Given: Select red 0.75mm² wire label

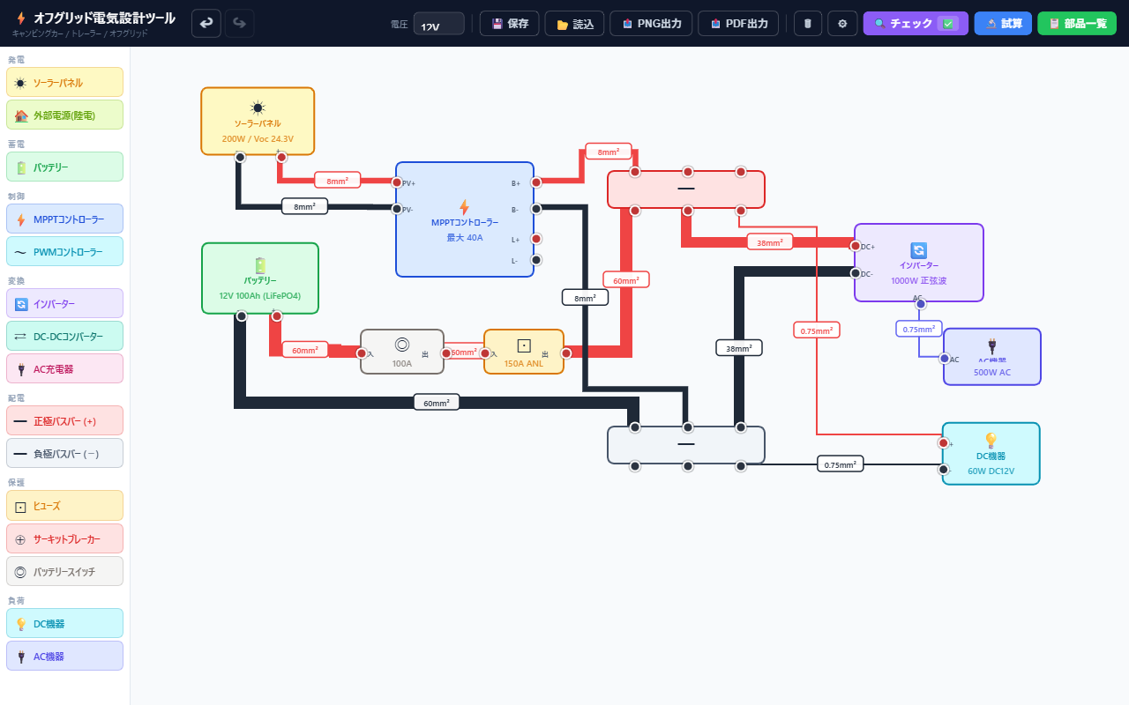Looking at the screenshot, I should click(817, 330).
